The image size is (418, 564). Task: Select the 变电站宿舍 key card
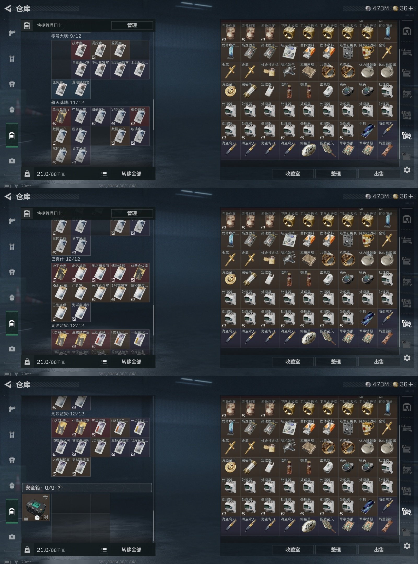81,89
